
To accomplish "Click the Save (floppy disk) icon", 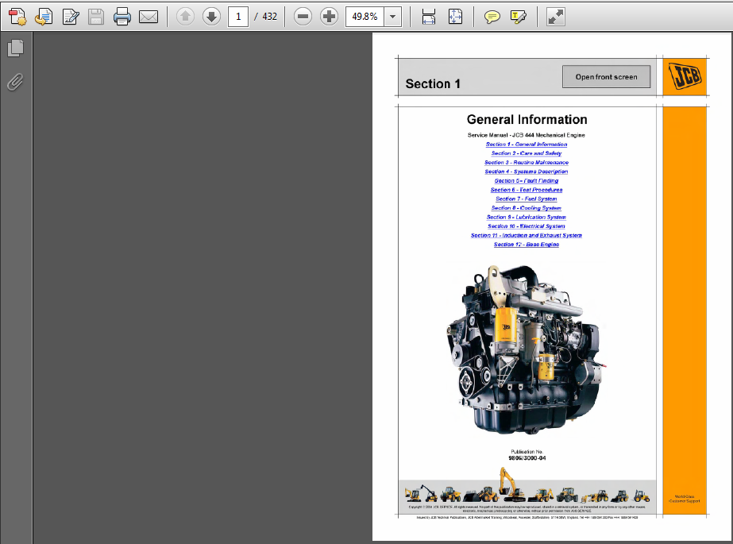I will [x=96, y=17].
